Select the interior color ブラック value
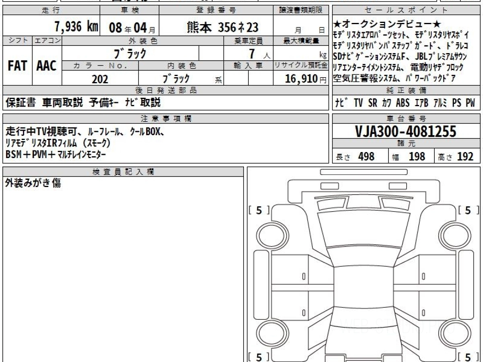The height and width of the screenshot is (362, 483). [x=176, y=78]
